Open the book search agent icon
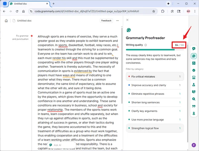This screenshot has height=151, width=199. click(x=194, y=92)
